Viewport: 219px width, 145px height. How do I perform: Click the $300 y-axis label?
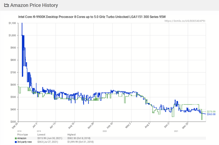pyautogui.click(x=13, y=122)
